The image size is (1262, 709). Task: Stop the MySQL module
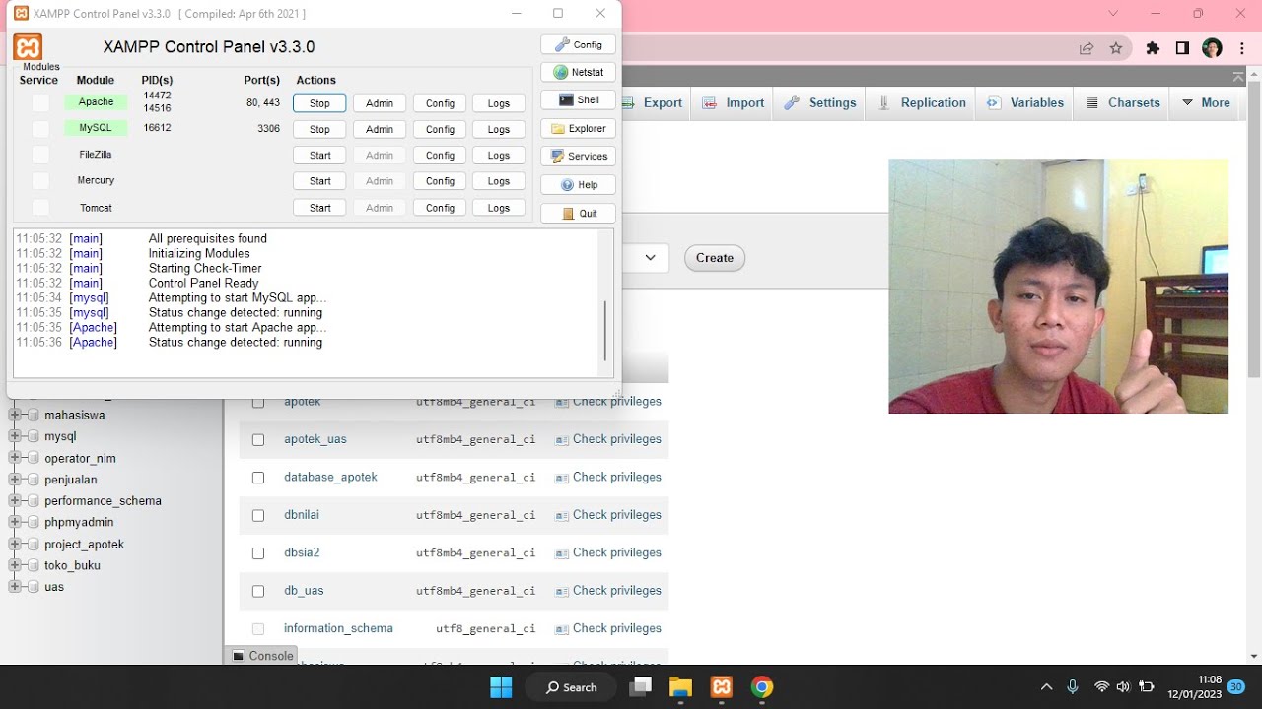[319, 129]
